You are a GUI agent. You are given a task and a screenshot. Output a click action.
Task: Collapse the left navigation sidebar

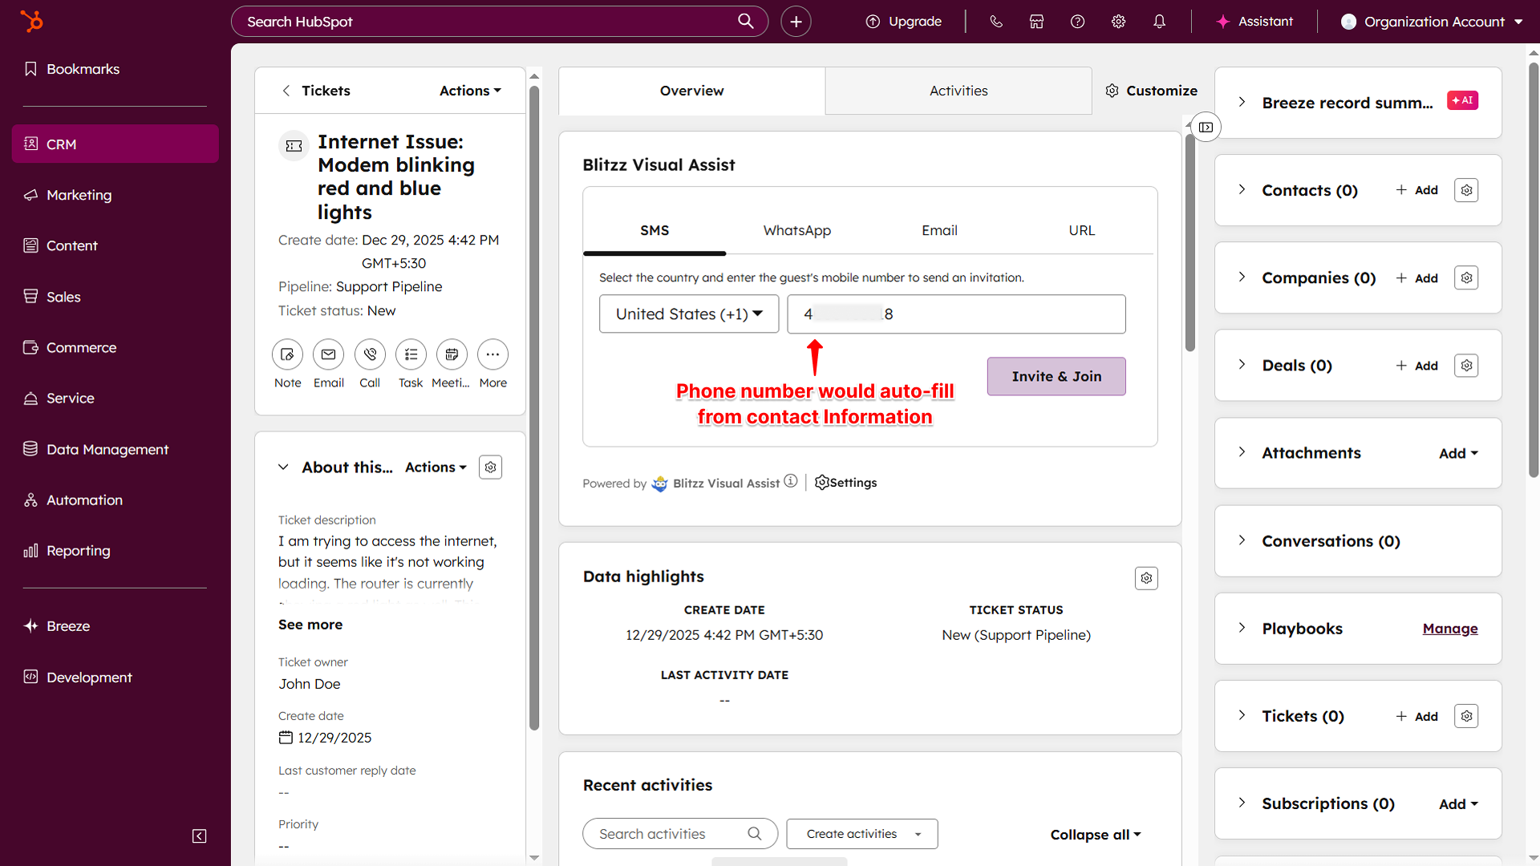tap(200, 836)
